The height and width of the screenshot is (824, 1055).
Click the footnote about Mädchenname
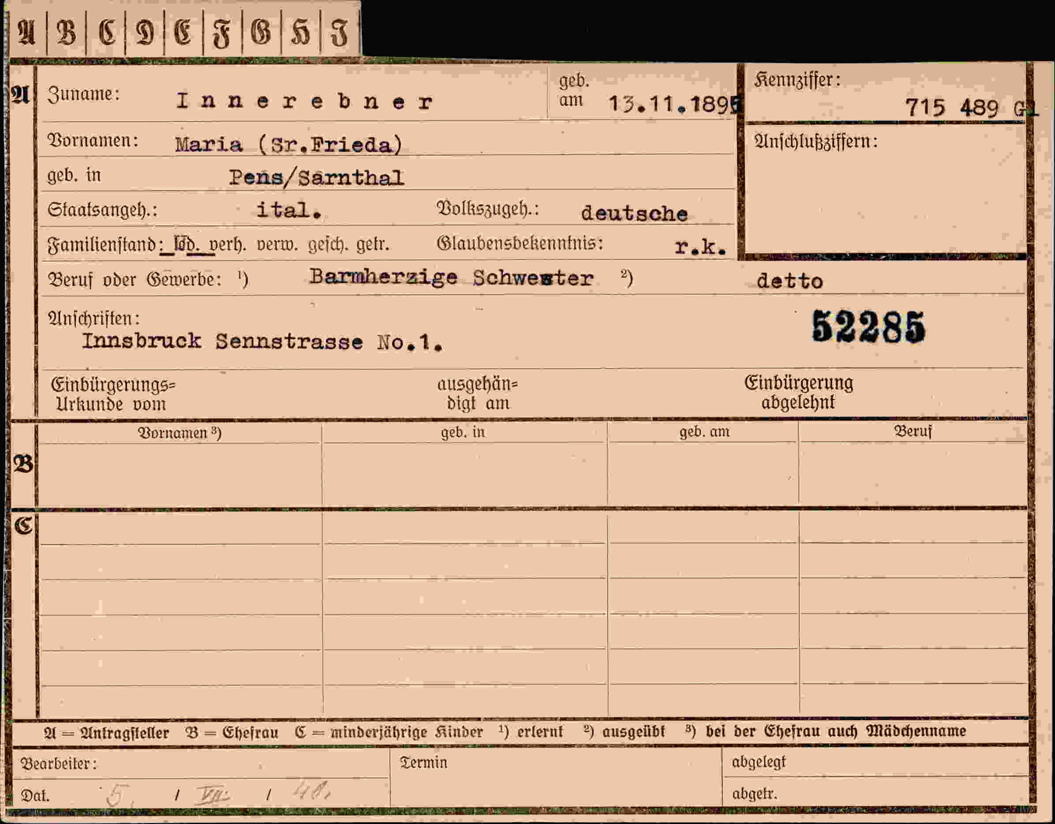[x=826, y=731]
